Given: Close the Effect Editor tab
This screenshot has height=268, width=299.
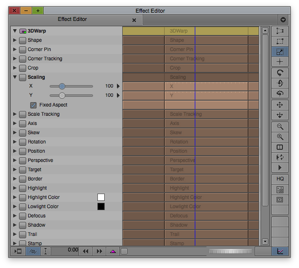Looking at the screenshot, I should [x=134, y=20].
